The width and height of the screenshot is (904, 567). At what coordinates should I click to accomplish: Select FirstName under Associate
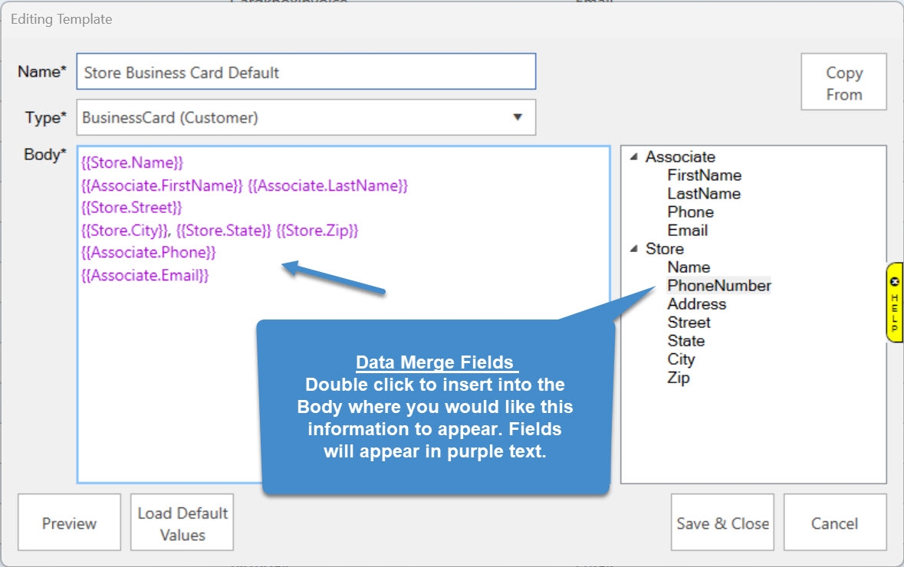pyautogui.click(x=704, y=175)
